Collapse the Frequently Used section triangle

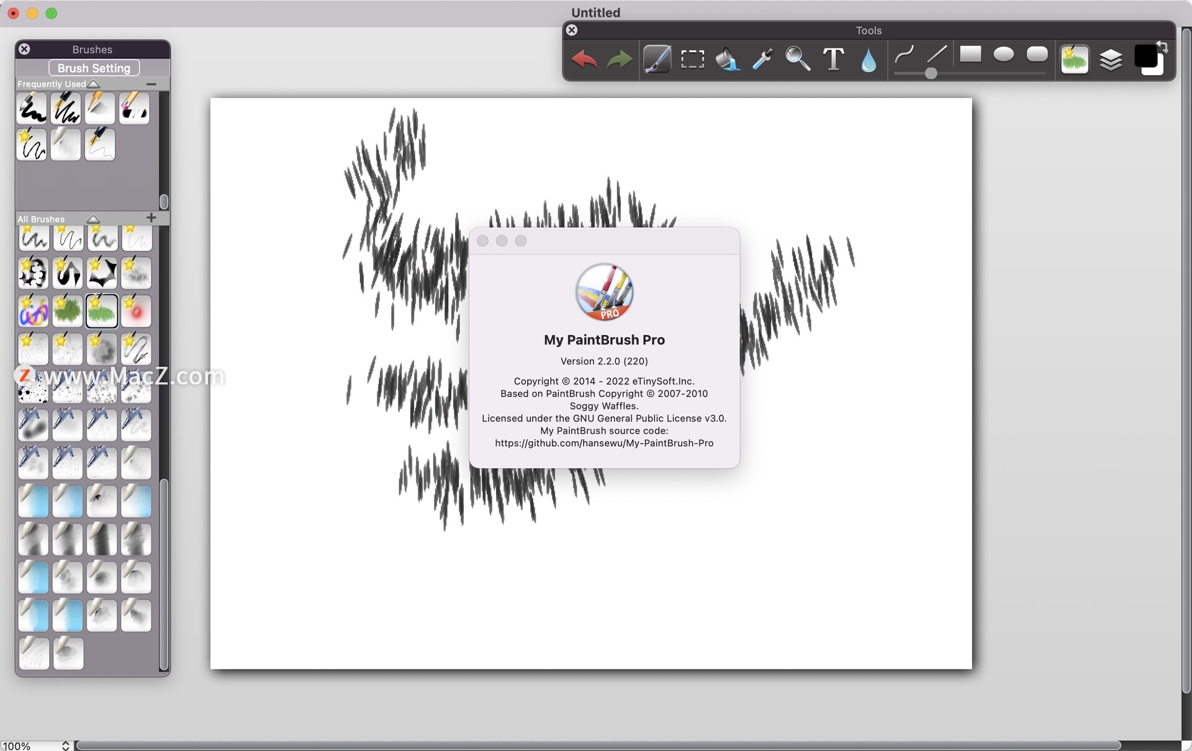[94, 84]
